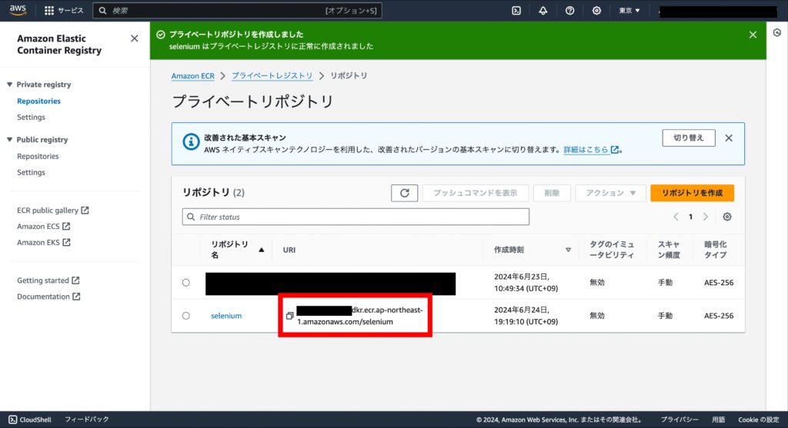The image size is (788, 428).
Task: Open Cookie の設定 in footer
Action: [758, 420]
